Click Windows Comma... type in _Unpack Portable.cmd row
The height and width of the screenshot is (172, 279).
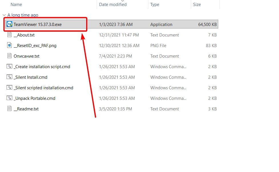(x=168, y=98)
